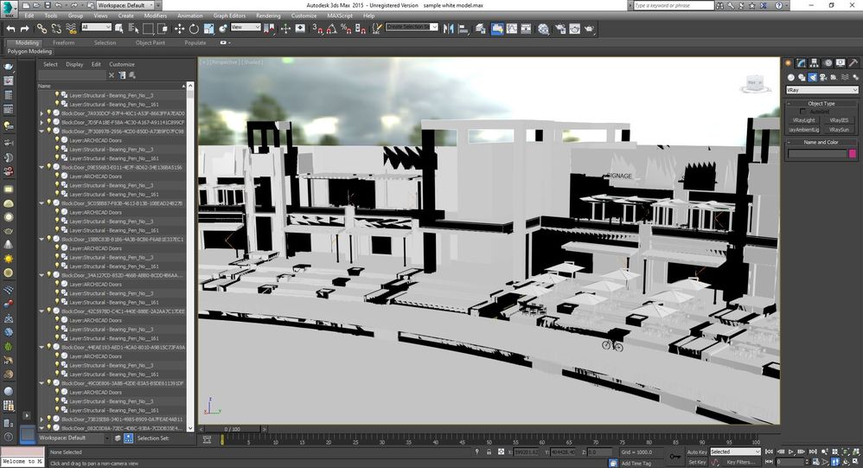Switch to the Object Paint ribbon tab
Viewport: 863px width, 468px height.
point(150,42)
